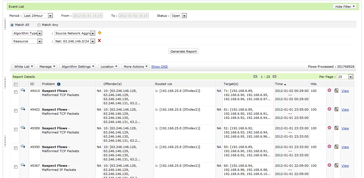Open report document icon for event 49389
This screenshot has height=178, width=364.
click(337, 128)
